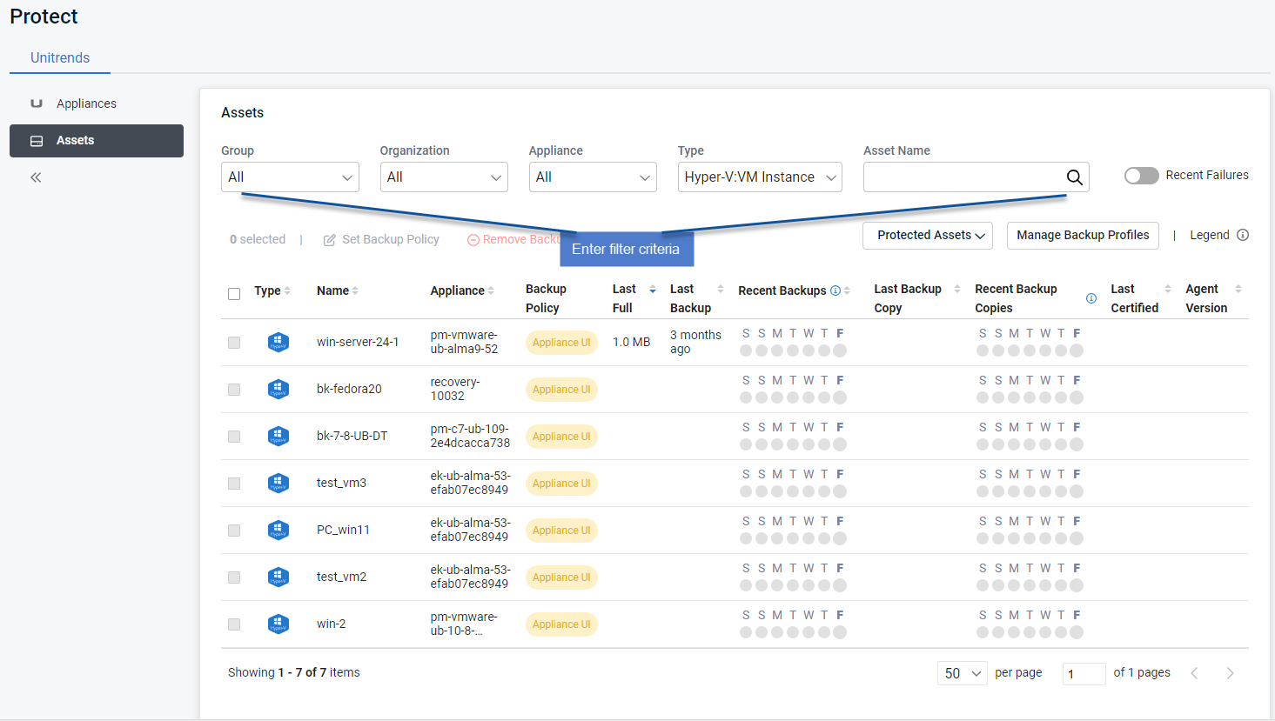The image size is (1275, 721).
Task: Click Hyper-V icon for win-2
Action: [x=278, y=624]
